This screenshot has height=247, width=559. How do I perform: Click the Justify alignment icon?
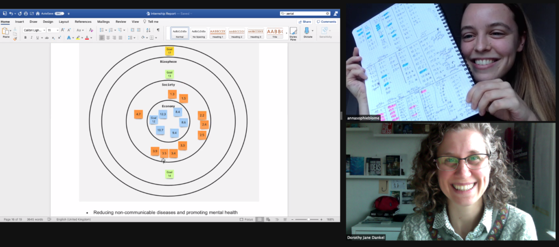tap(120, 38)
